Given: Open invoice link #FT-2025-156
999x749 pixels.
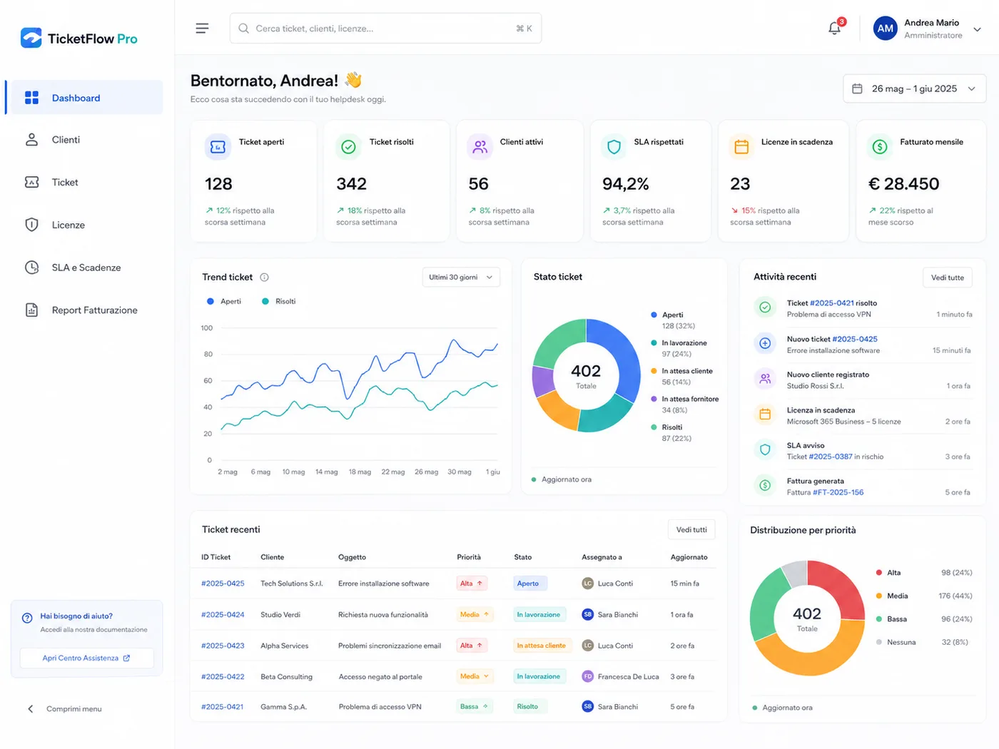Looking at the screenshot, I should (838, 492).
